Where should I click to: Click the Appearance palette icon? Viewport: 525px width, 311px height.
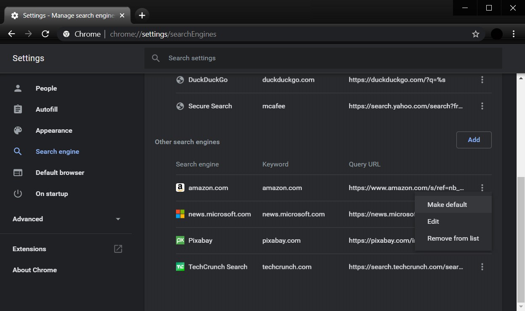[18, 130]
